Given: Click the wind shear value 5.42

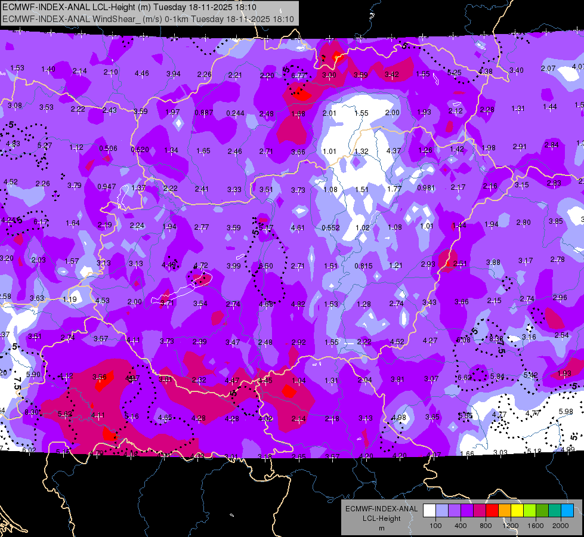Looking at the screenshot, I should 531,375.
